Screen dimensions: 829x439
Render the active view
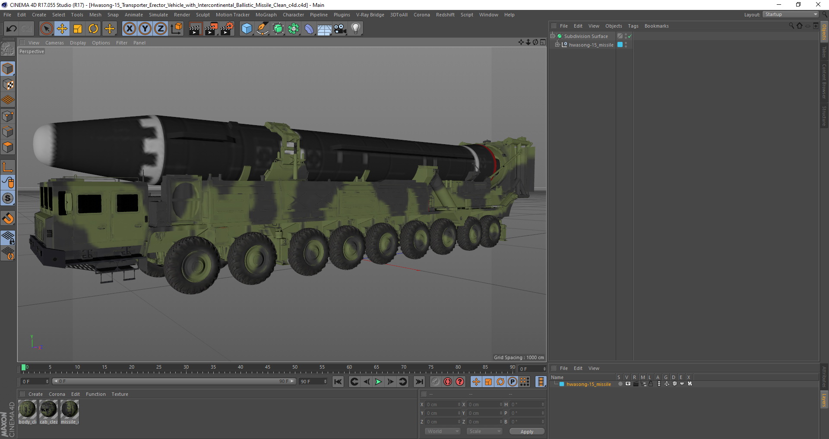(x=195, y=29)
